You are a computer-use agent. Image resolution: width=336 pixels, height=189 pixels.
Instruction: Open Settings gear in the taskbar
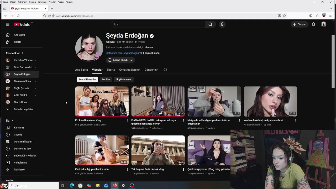(x=123, y=185)
